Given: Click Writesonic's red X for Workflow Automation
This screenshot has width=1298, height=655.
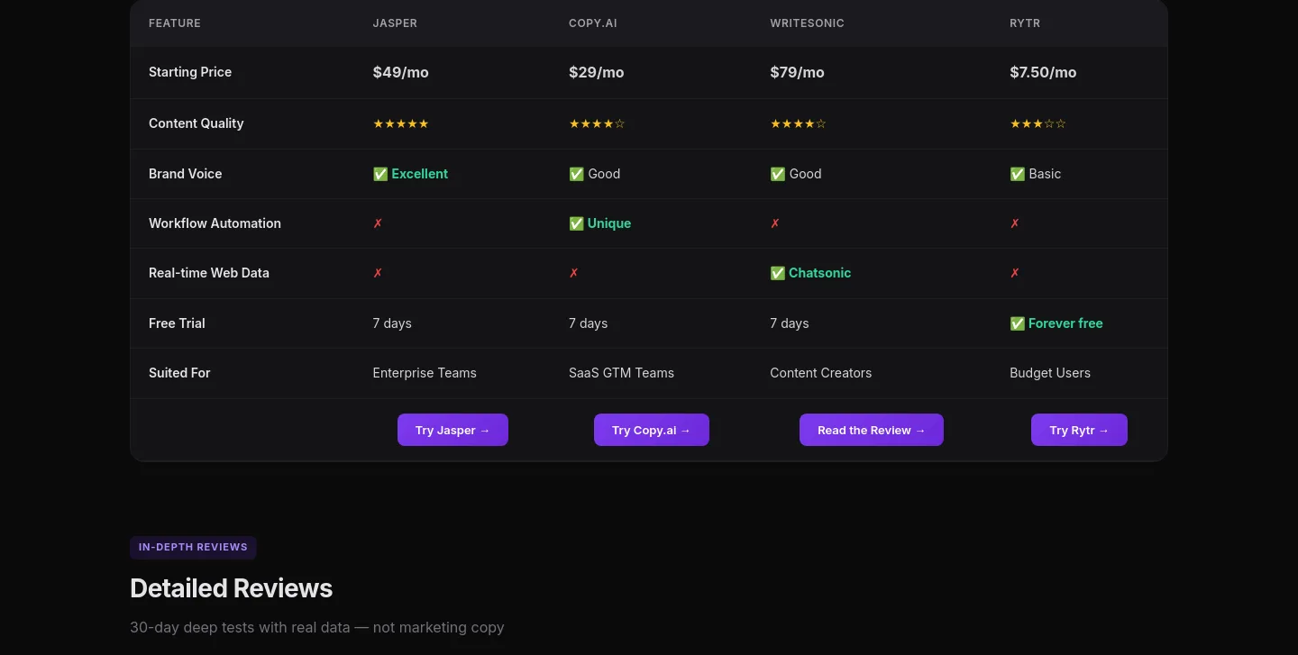Looking at the screenshot, I should [774, 223].
